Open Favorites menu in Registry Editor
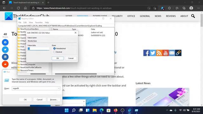 tap(39, 22)
